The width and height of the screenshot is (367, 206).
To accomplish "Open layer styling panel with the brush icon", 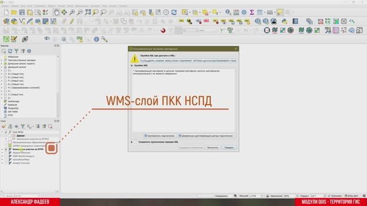I will 4,126.
